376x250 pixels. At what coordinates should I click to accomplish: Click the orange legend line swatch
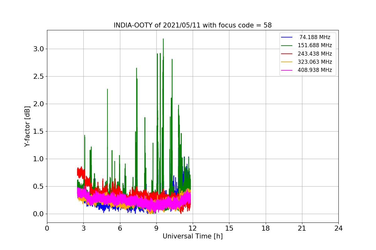point(287,62)
